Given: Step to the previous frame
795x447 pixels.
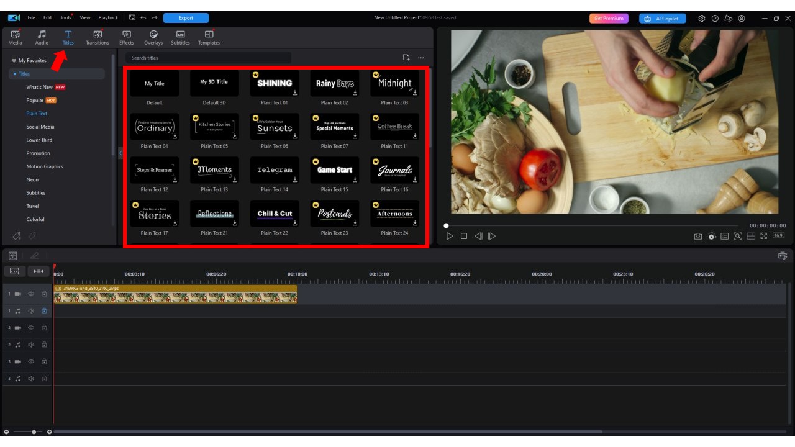Looking at the screenshot, I should [478, 236].
